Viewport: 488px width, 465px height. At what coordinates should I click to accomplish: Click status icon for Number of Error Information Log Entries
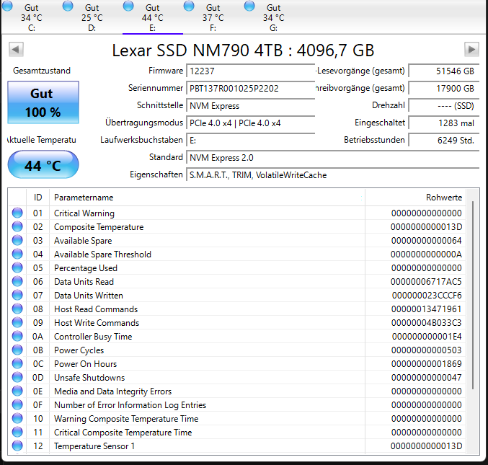point(17,404)
